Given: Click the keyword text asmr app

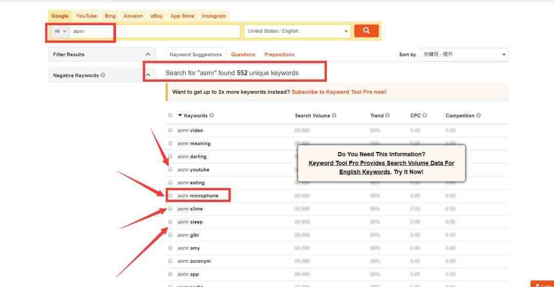Looking at the screenshot, I should click(x=188, y=274).
